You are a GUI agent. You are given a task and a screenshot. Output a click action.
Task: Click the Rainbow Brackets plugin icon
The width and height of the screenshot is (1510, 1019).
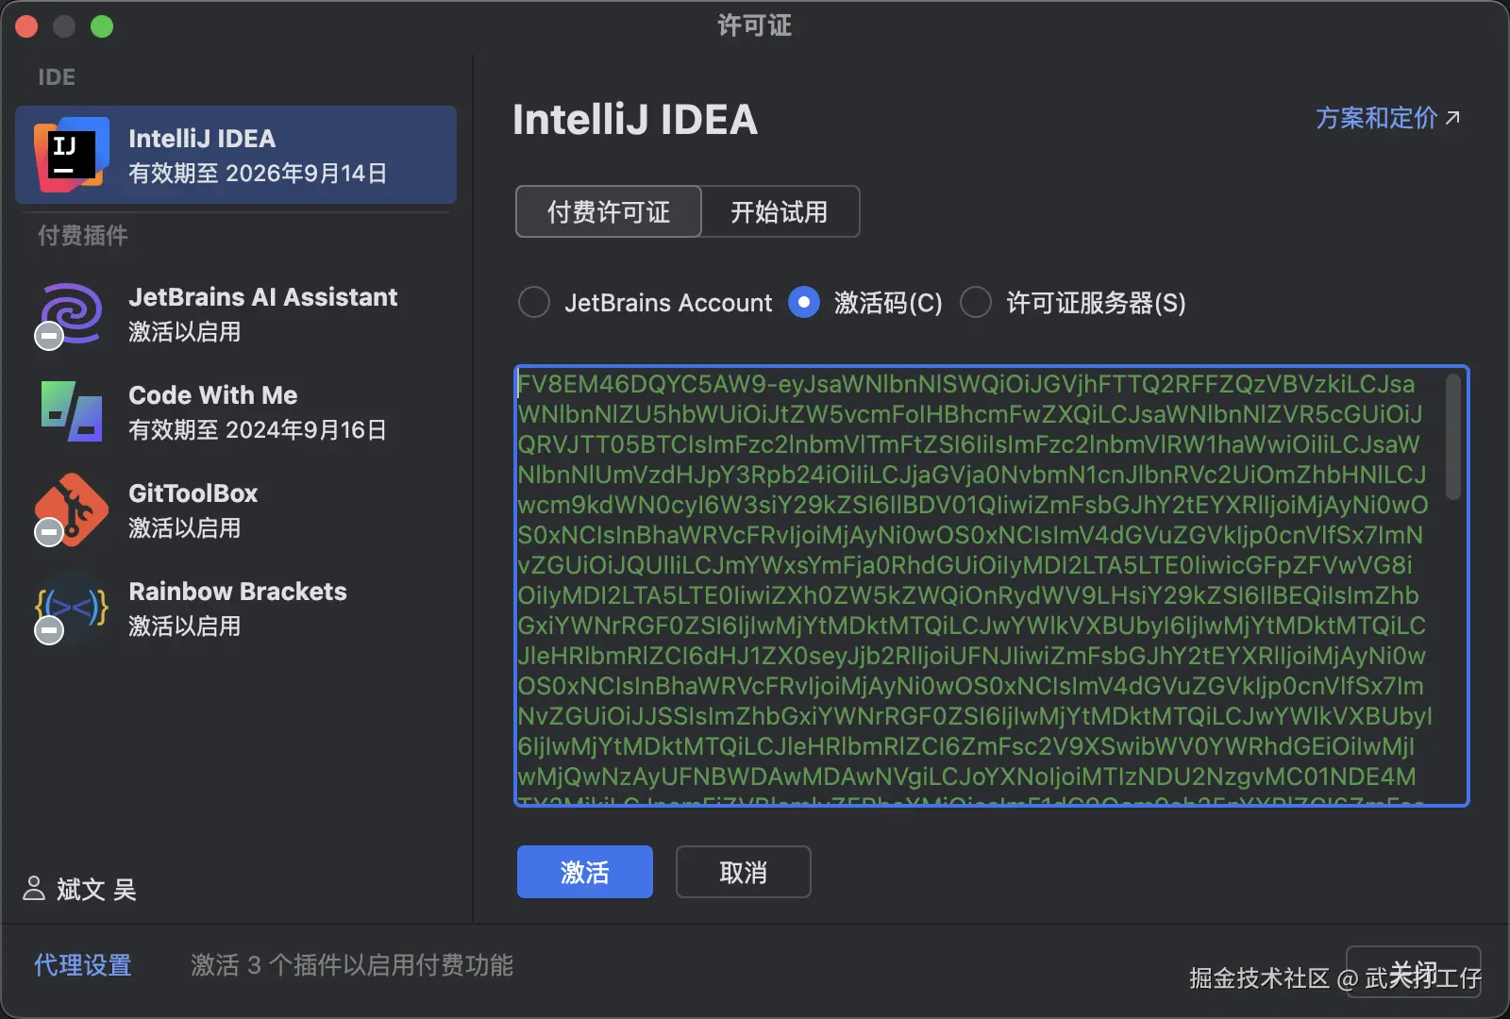72,608
